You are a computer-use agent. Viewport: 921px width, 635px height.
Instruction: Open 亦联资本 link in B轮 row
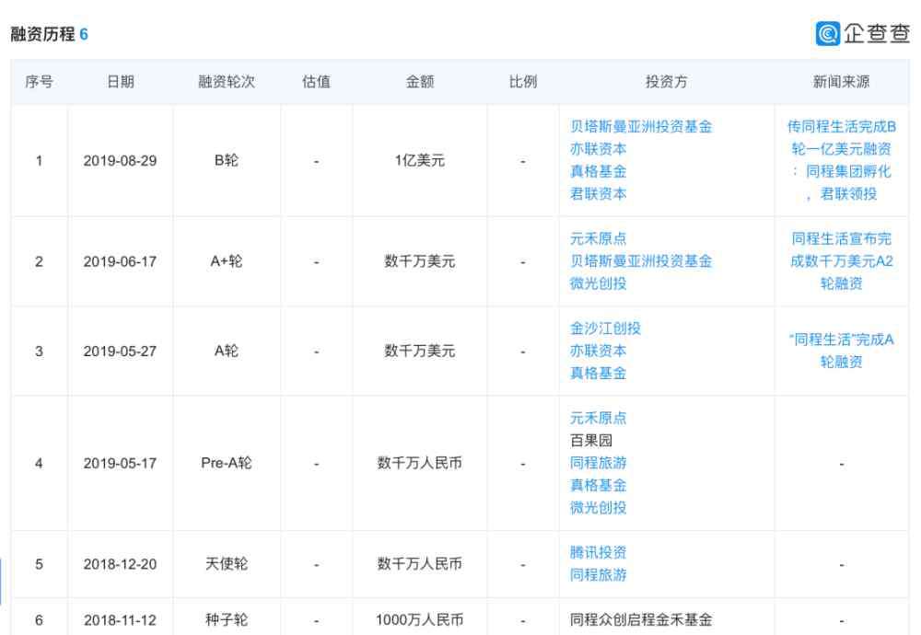(x=598, y=149)
